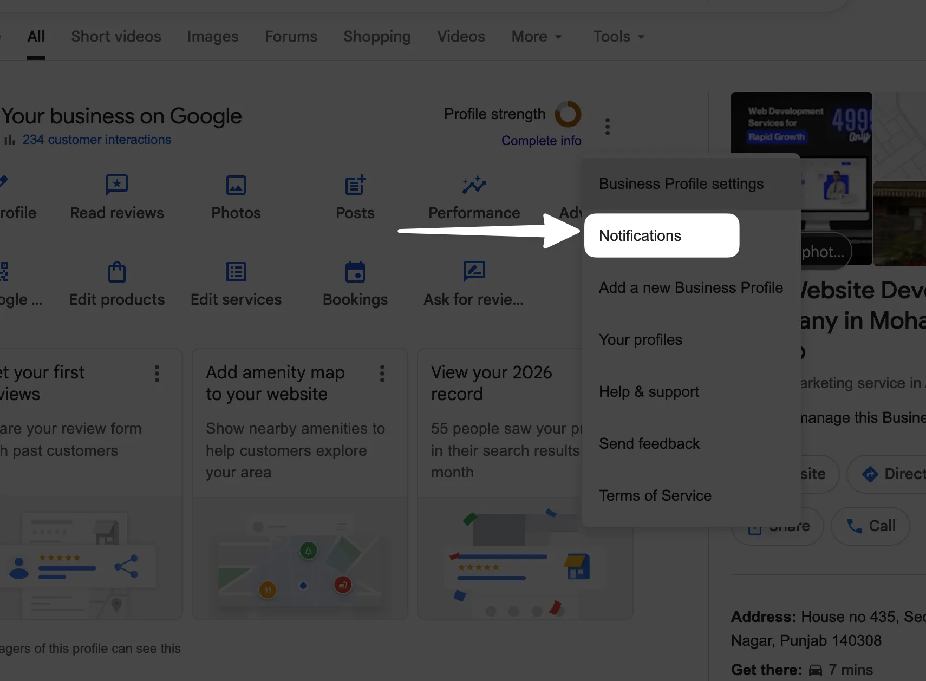Image resolution: width=926 pixels, height=681 pixels.
Task: Open Read reviews star icon
Action: [116, 185]
